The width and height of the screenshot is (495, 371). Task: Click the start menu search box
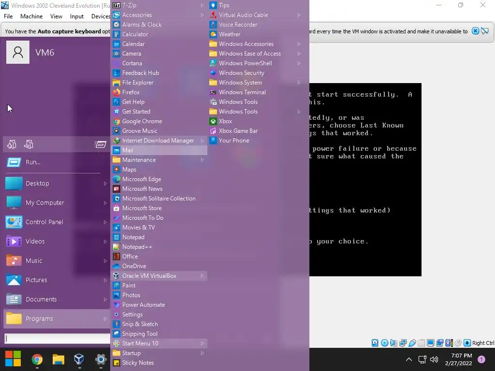[x=58, y=339]
